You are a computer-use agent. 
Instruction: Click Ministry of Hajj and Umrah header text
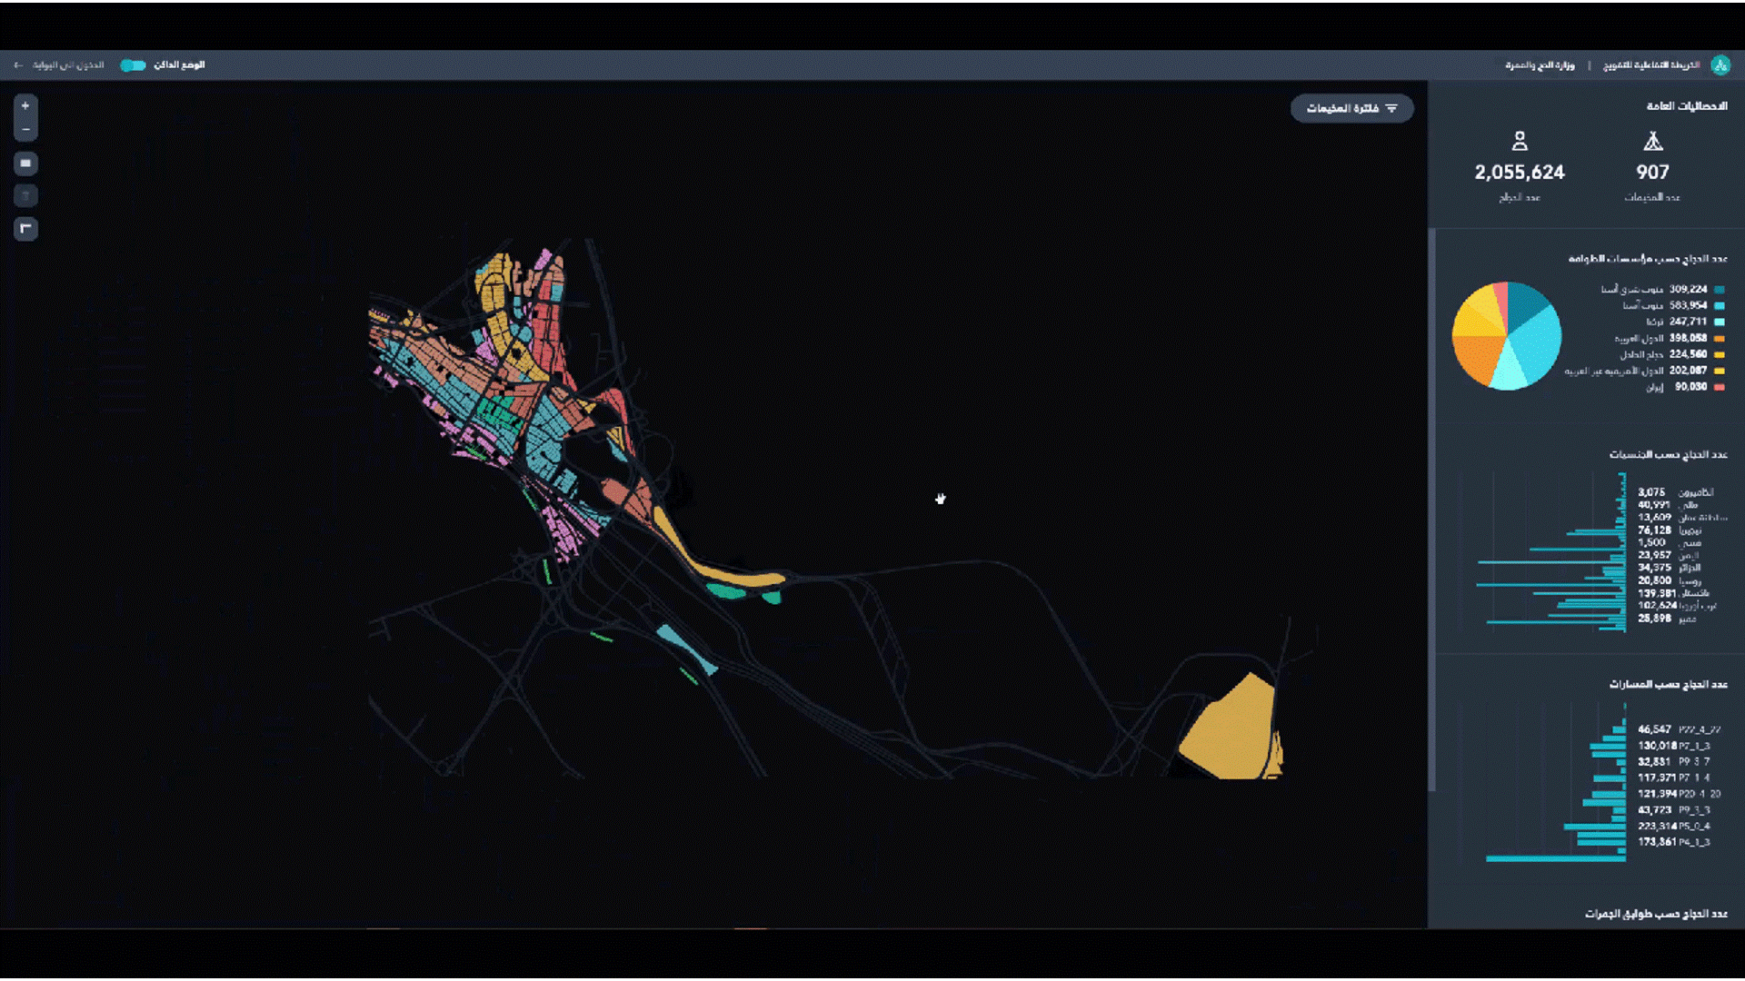click(1539, 65)
